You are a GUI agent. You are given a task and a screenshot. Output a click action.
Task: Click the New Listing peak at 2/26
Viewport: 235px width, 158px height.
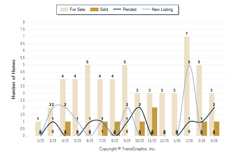(x=189, y=65)
